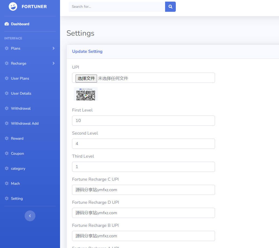This screenshot has width=279, height=248.
Task: Open the Setting sidebar item
Action: pyautogui.click(x=17, y=199)
